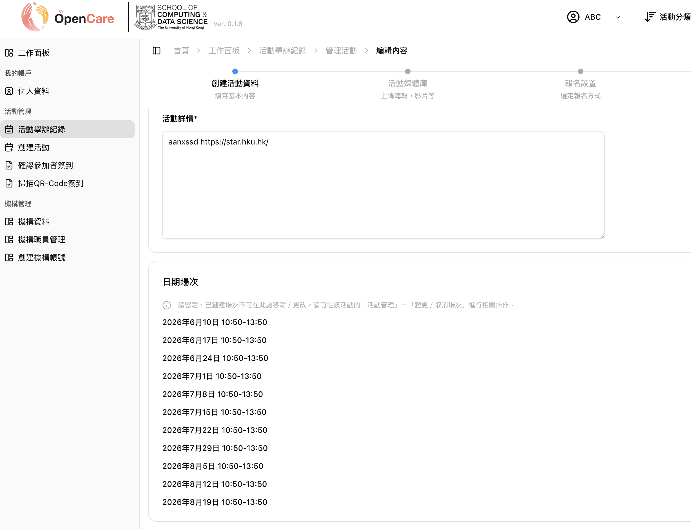Click session 2026年7月1日 10:50-13:50
691x529 pixels.
tap(212, 376)
